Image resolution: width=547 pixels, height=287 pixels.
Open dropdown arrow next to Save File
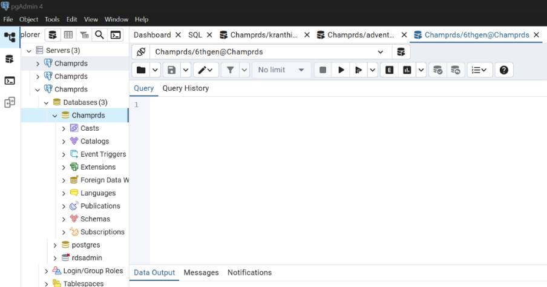[x=186, y=70]
